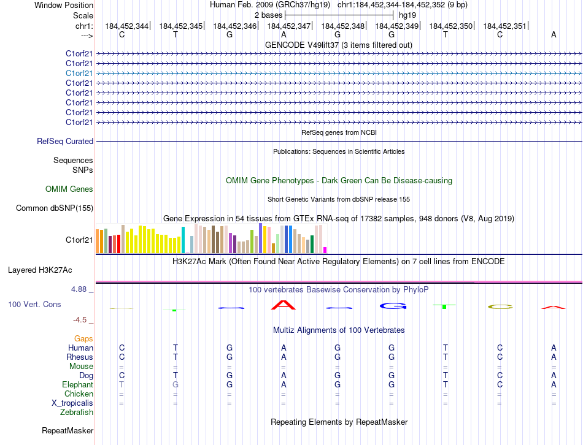Image resolution: width=583 pixels, height=445 pixels.
Task: Click the blue G conservation logo letter
Action: [x=392, y=306]
